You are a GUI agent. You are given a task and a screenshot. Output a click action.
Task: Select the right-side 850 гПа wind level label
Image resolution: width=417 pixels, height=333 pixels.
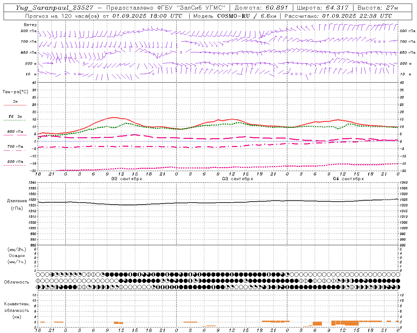pyautogui.click(x=408, y=52)
